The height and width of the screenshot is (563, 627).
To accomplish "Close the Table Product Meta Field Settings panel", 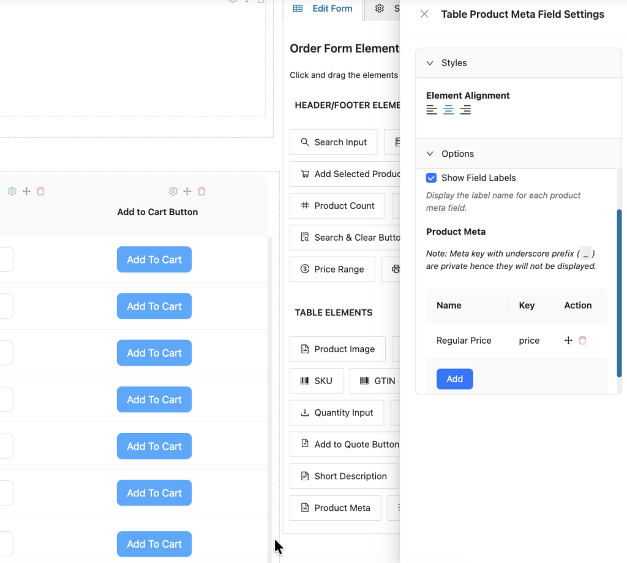I will [x=424, y=14].
